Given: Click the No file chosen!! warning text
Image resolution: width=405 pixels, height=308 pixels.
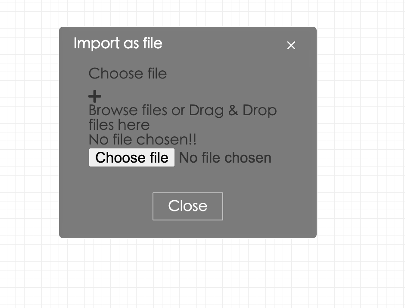Looking at the screenshot, I should pyautogui.click(x=142, y=139).
